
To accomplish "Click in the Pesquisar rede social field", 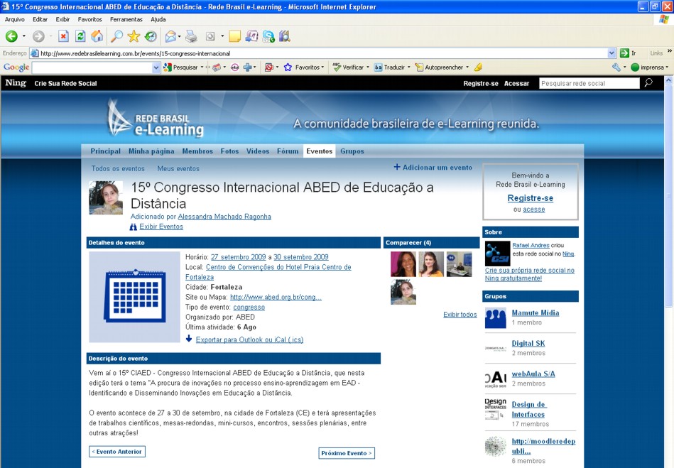I will point(589,83).
